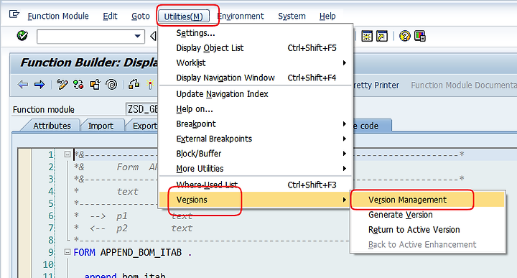Click the Other Object icon

pos(96,85)
